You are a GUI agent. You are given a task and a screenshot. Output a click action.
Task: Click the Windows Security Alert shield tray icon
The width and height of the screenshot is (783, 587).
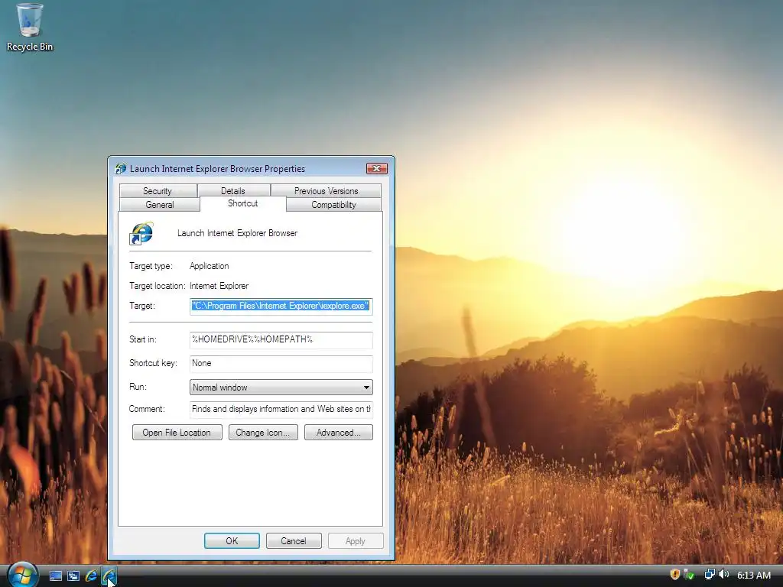[674, 575]
